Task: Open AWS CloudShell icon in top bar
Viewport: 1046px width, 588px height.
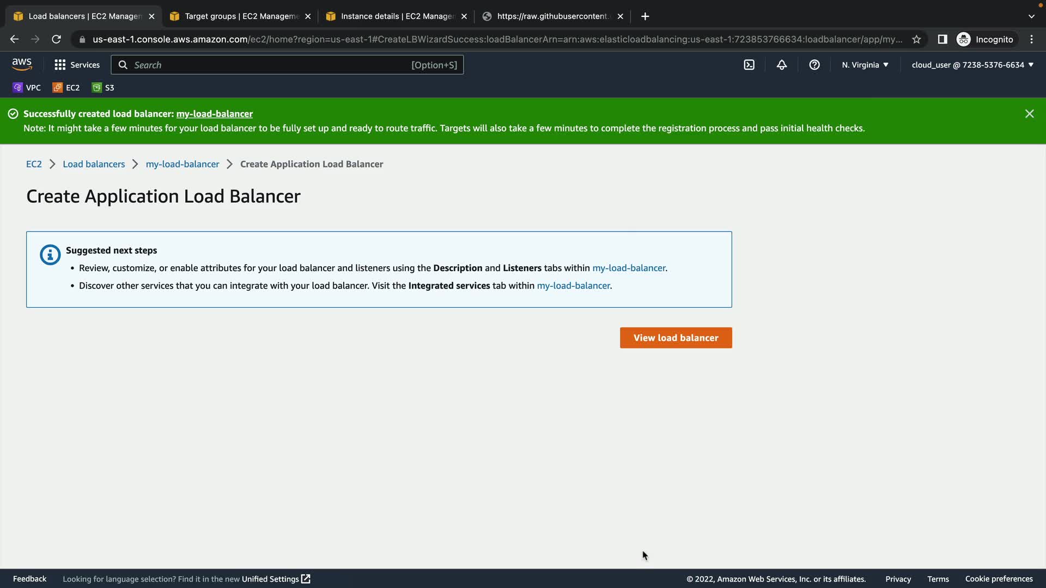Action: (x=749, y=65)
